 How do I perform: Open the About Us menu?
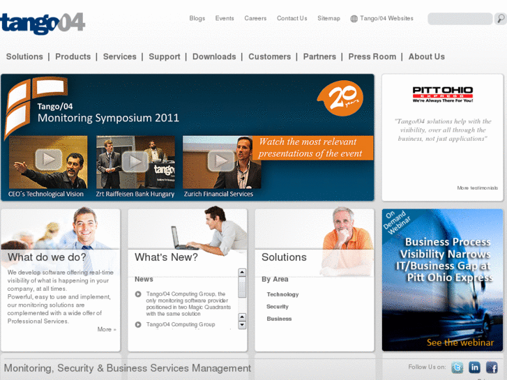(x=427, y=56)
